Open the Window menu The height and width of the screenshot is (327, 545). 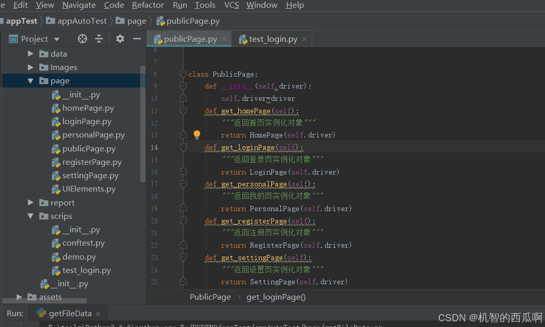coord(262,5)
